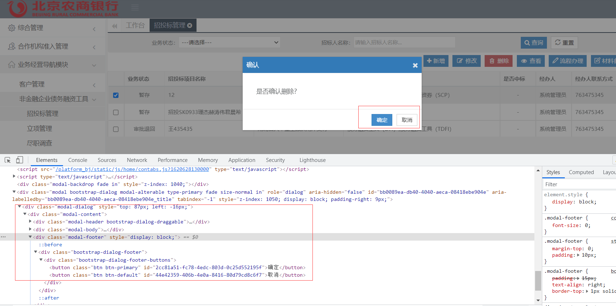Switch to DevTools Network tab
This screenshot has width=616, height=306.
[x=137, y=160]
